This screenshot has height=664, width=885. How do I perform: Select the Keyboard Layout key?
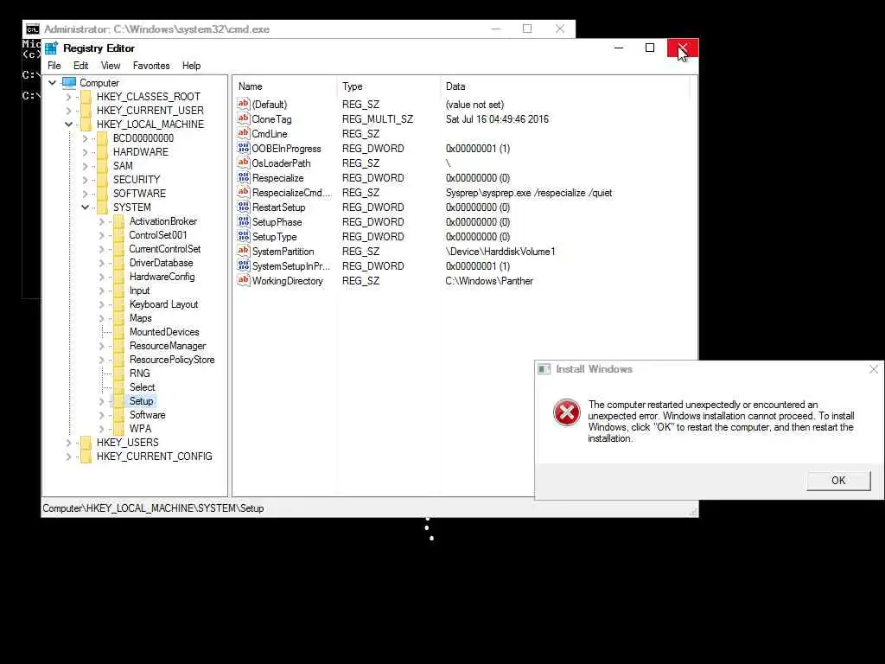[x=163, y=304]
